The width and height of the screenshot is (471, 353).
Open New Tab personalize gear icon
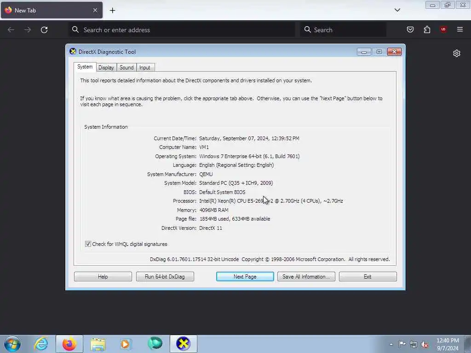tap(457, 53)
